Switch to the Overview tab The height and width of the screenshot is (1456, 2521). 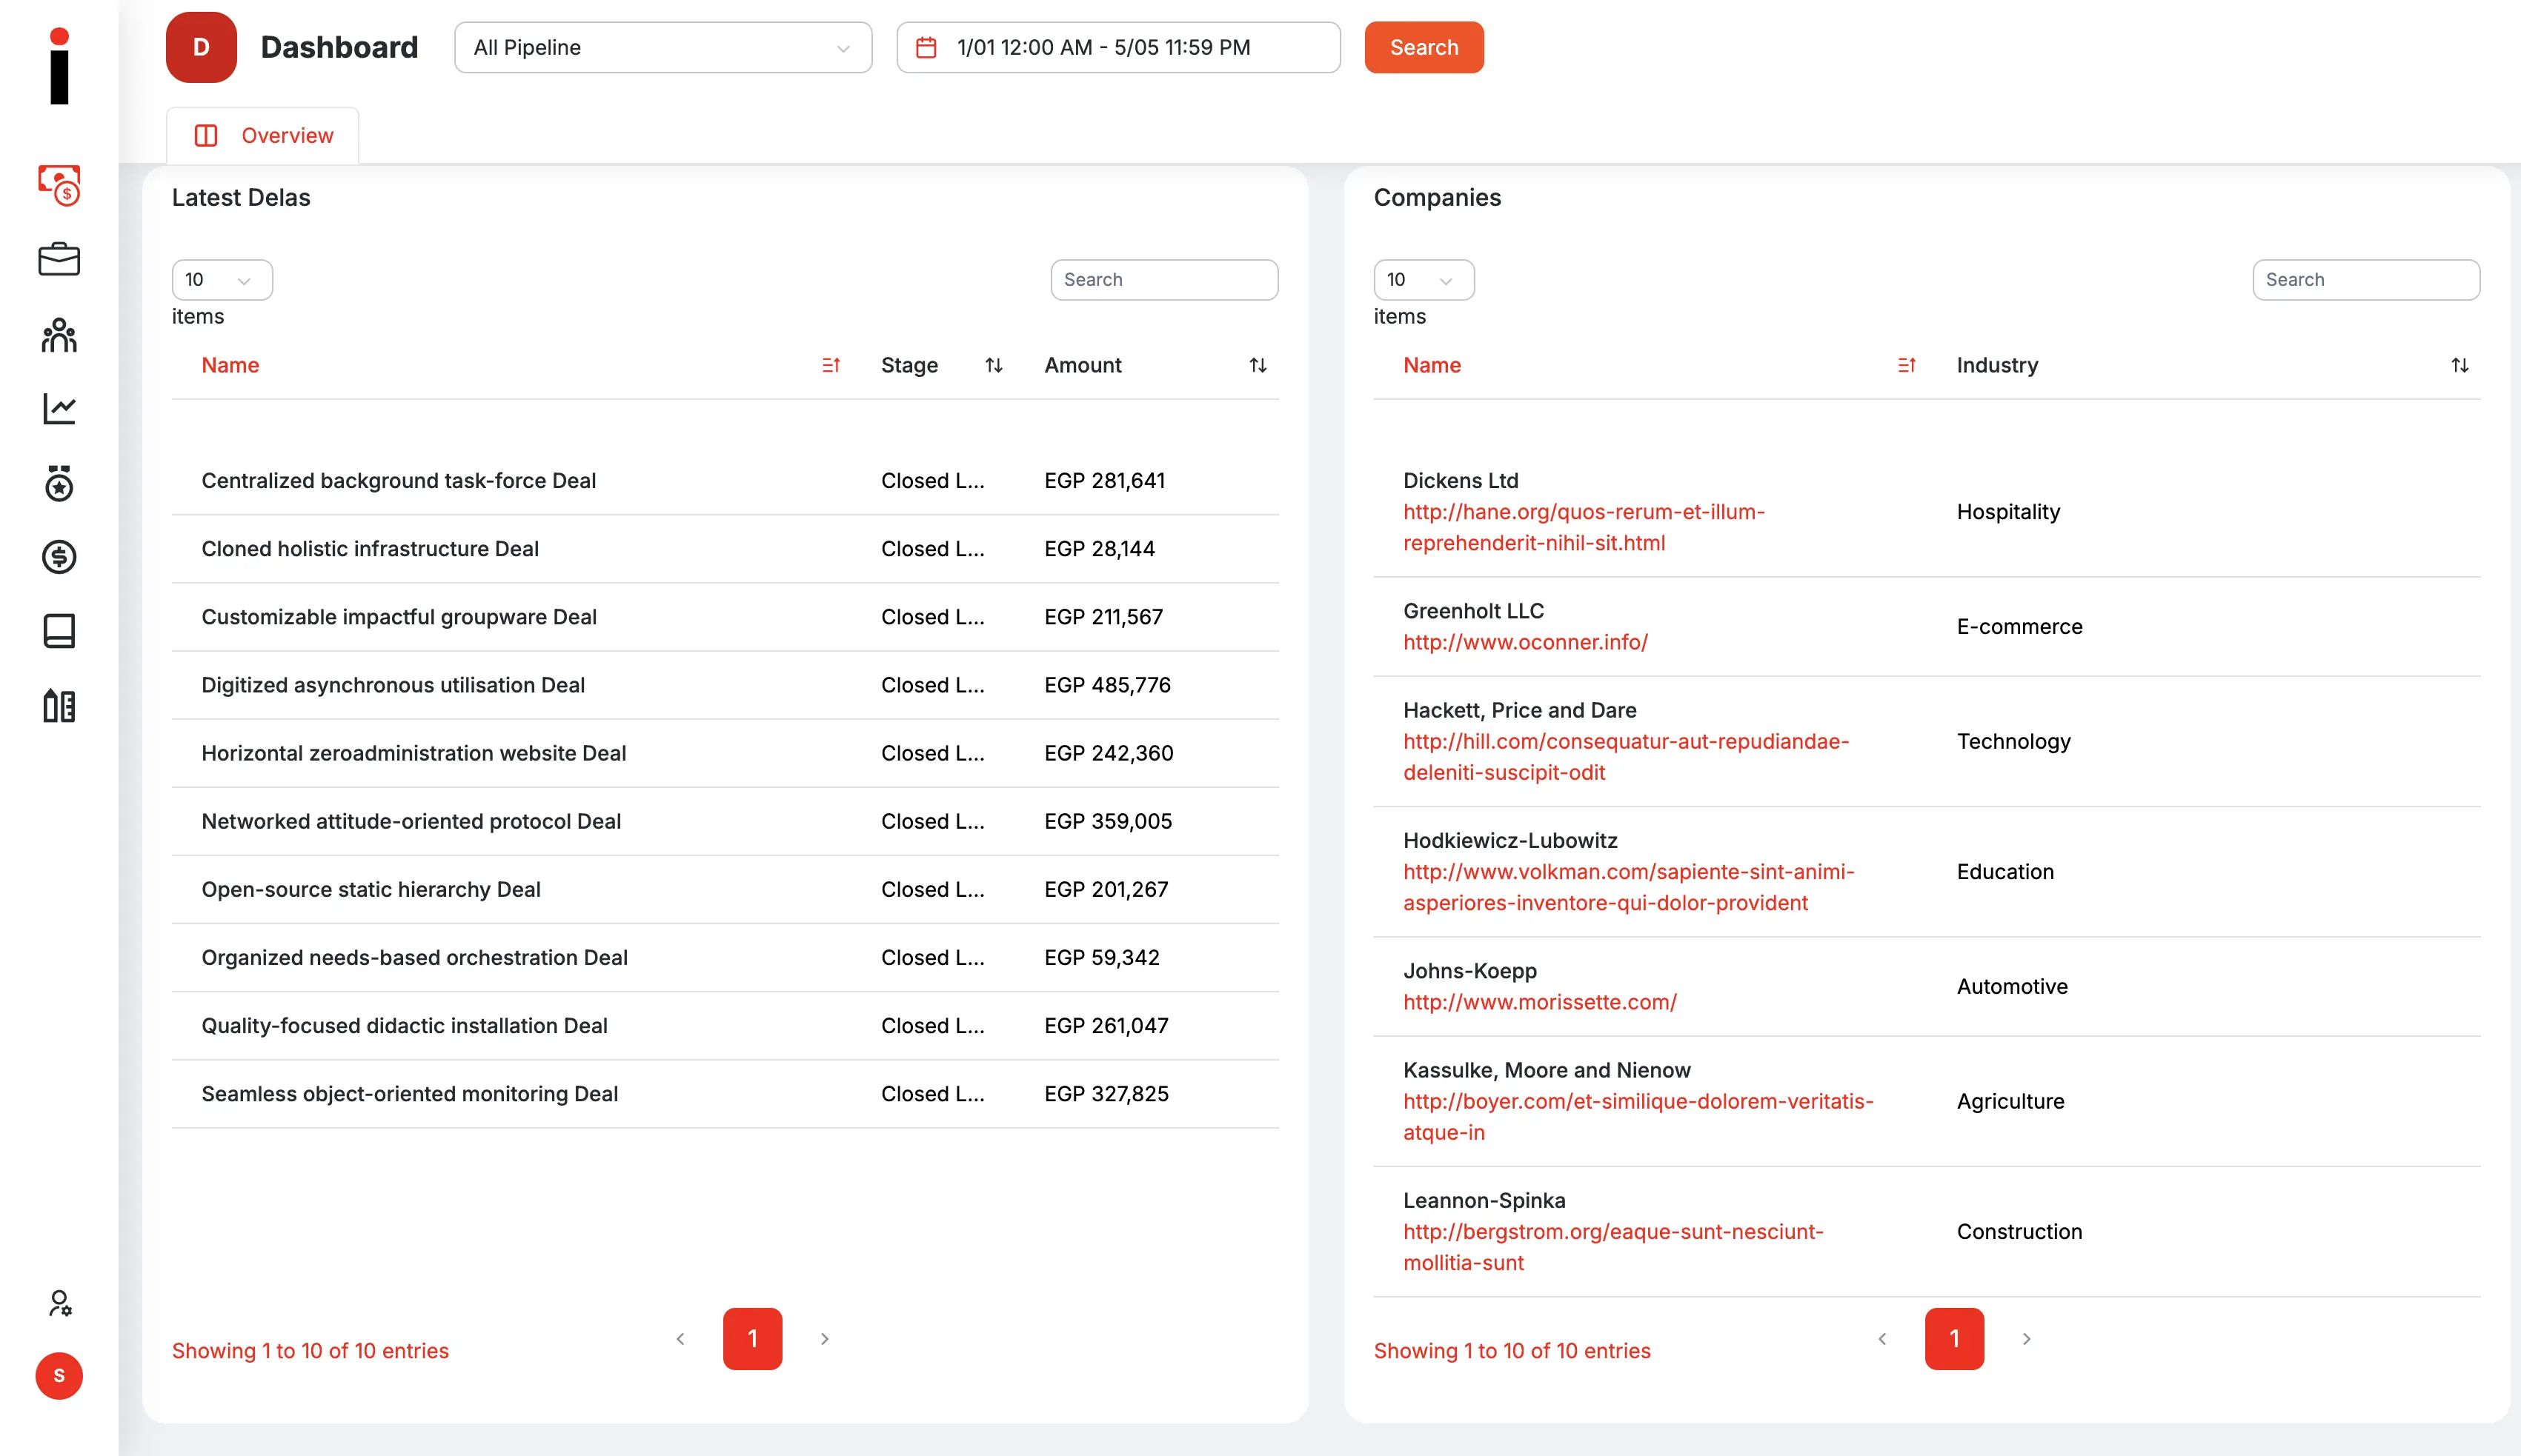pyautogui.click(x=263, y=135)
